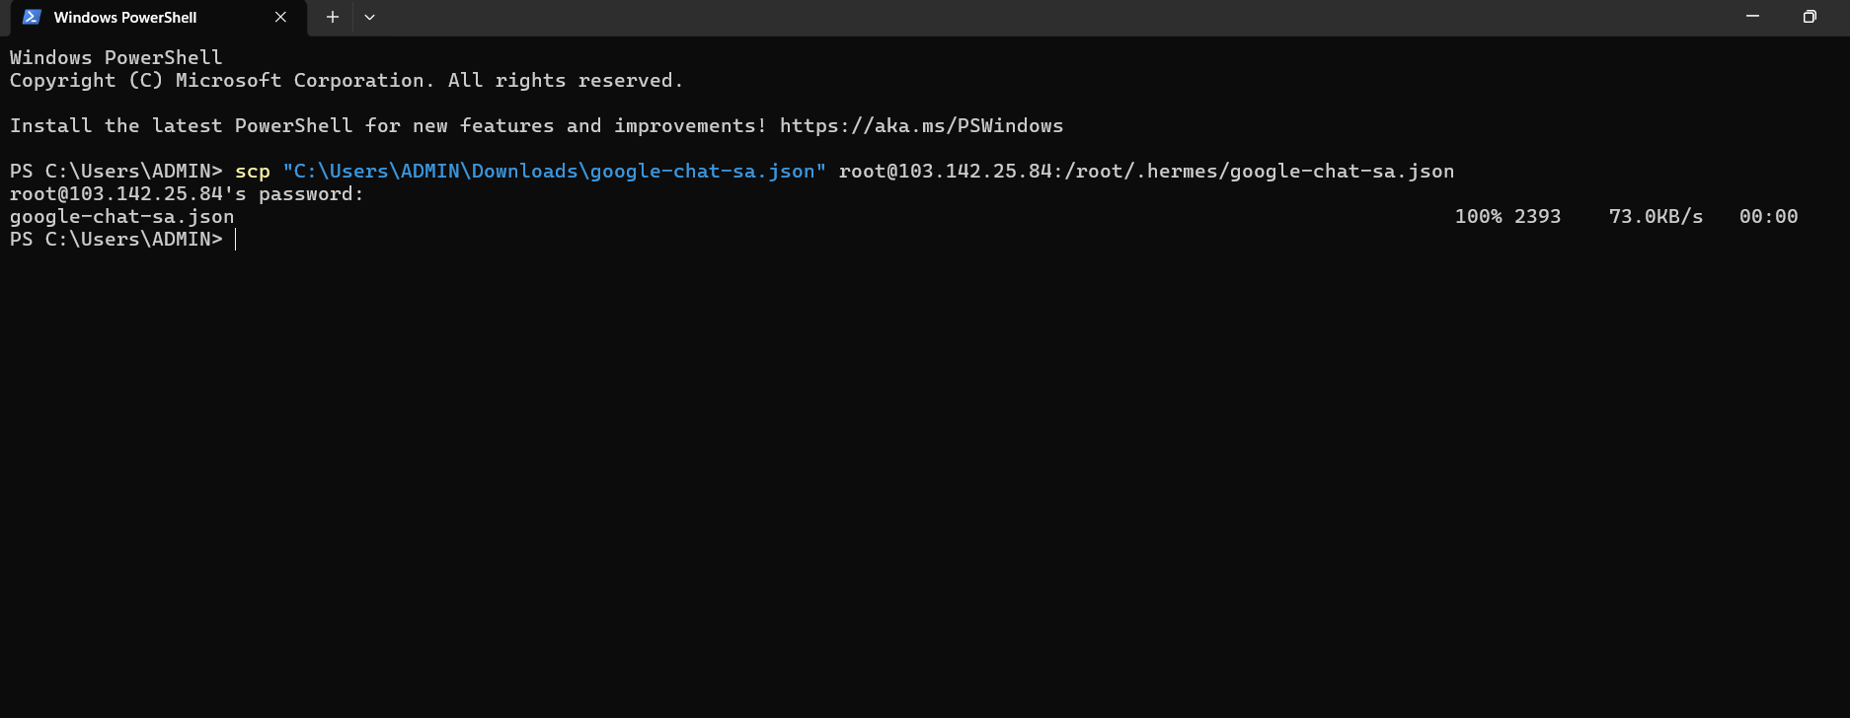Click the "73.0KB/s" transfer speed
The width and height of the screenshot is (1850, 718).
(x=1656, y=216)
